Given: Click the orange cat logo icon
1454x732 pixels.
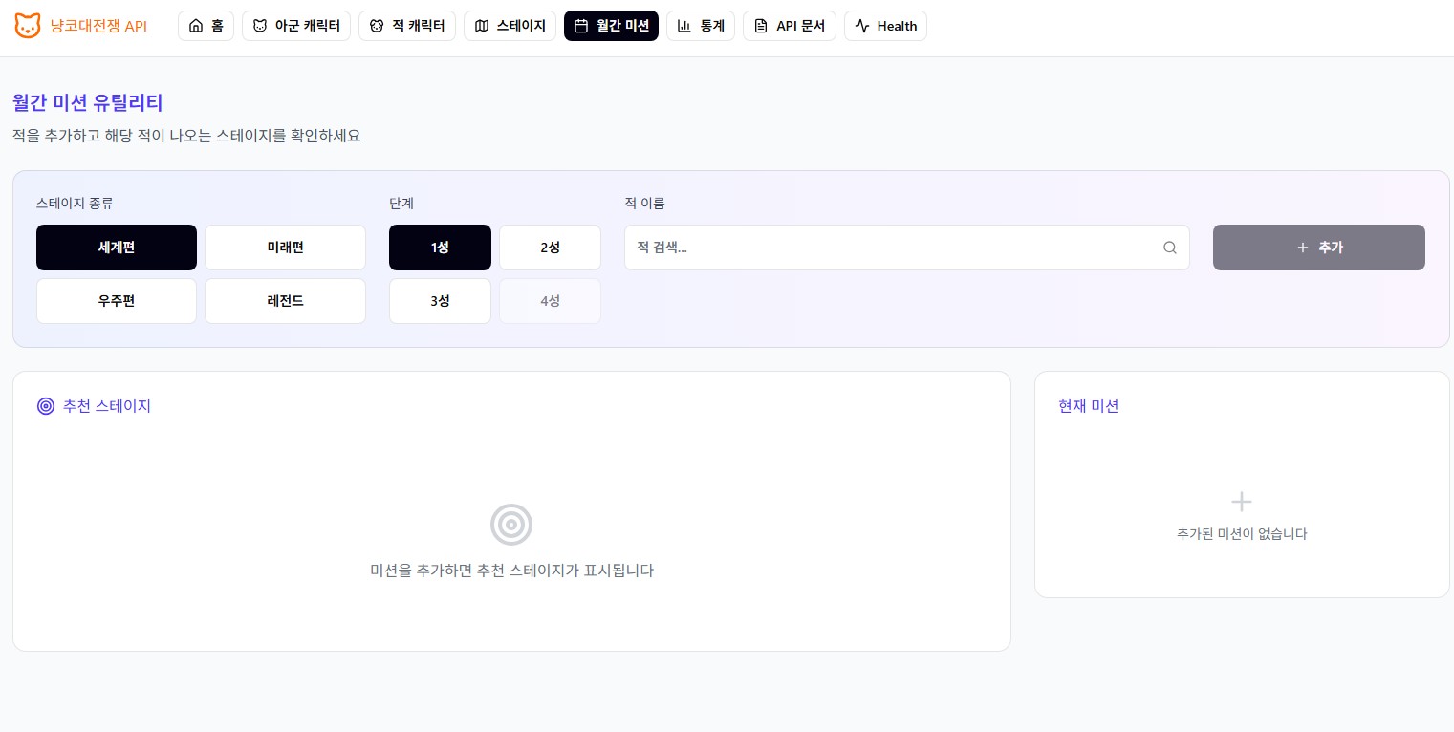Looking at the screenshot, I should click(x=28, y=26).
